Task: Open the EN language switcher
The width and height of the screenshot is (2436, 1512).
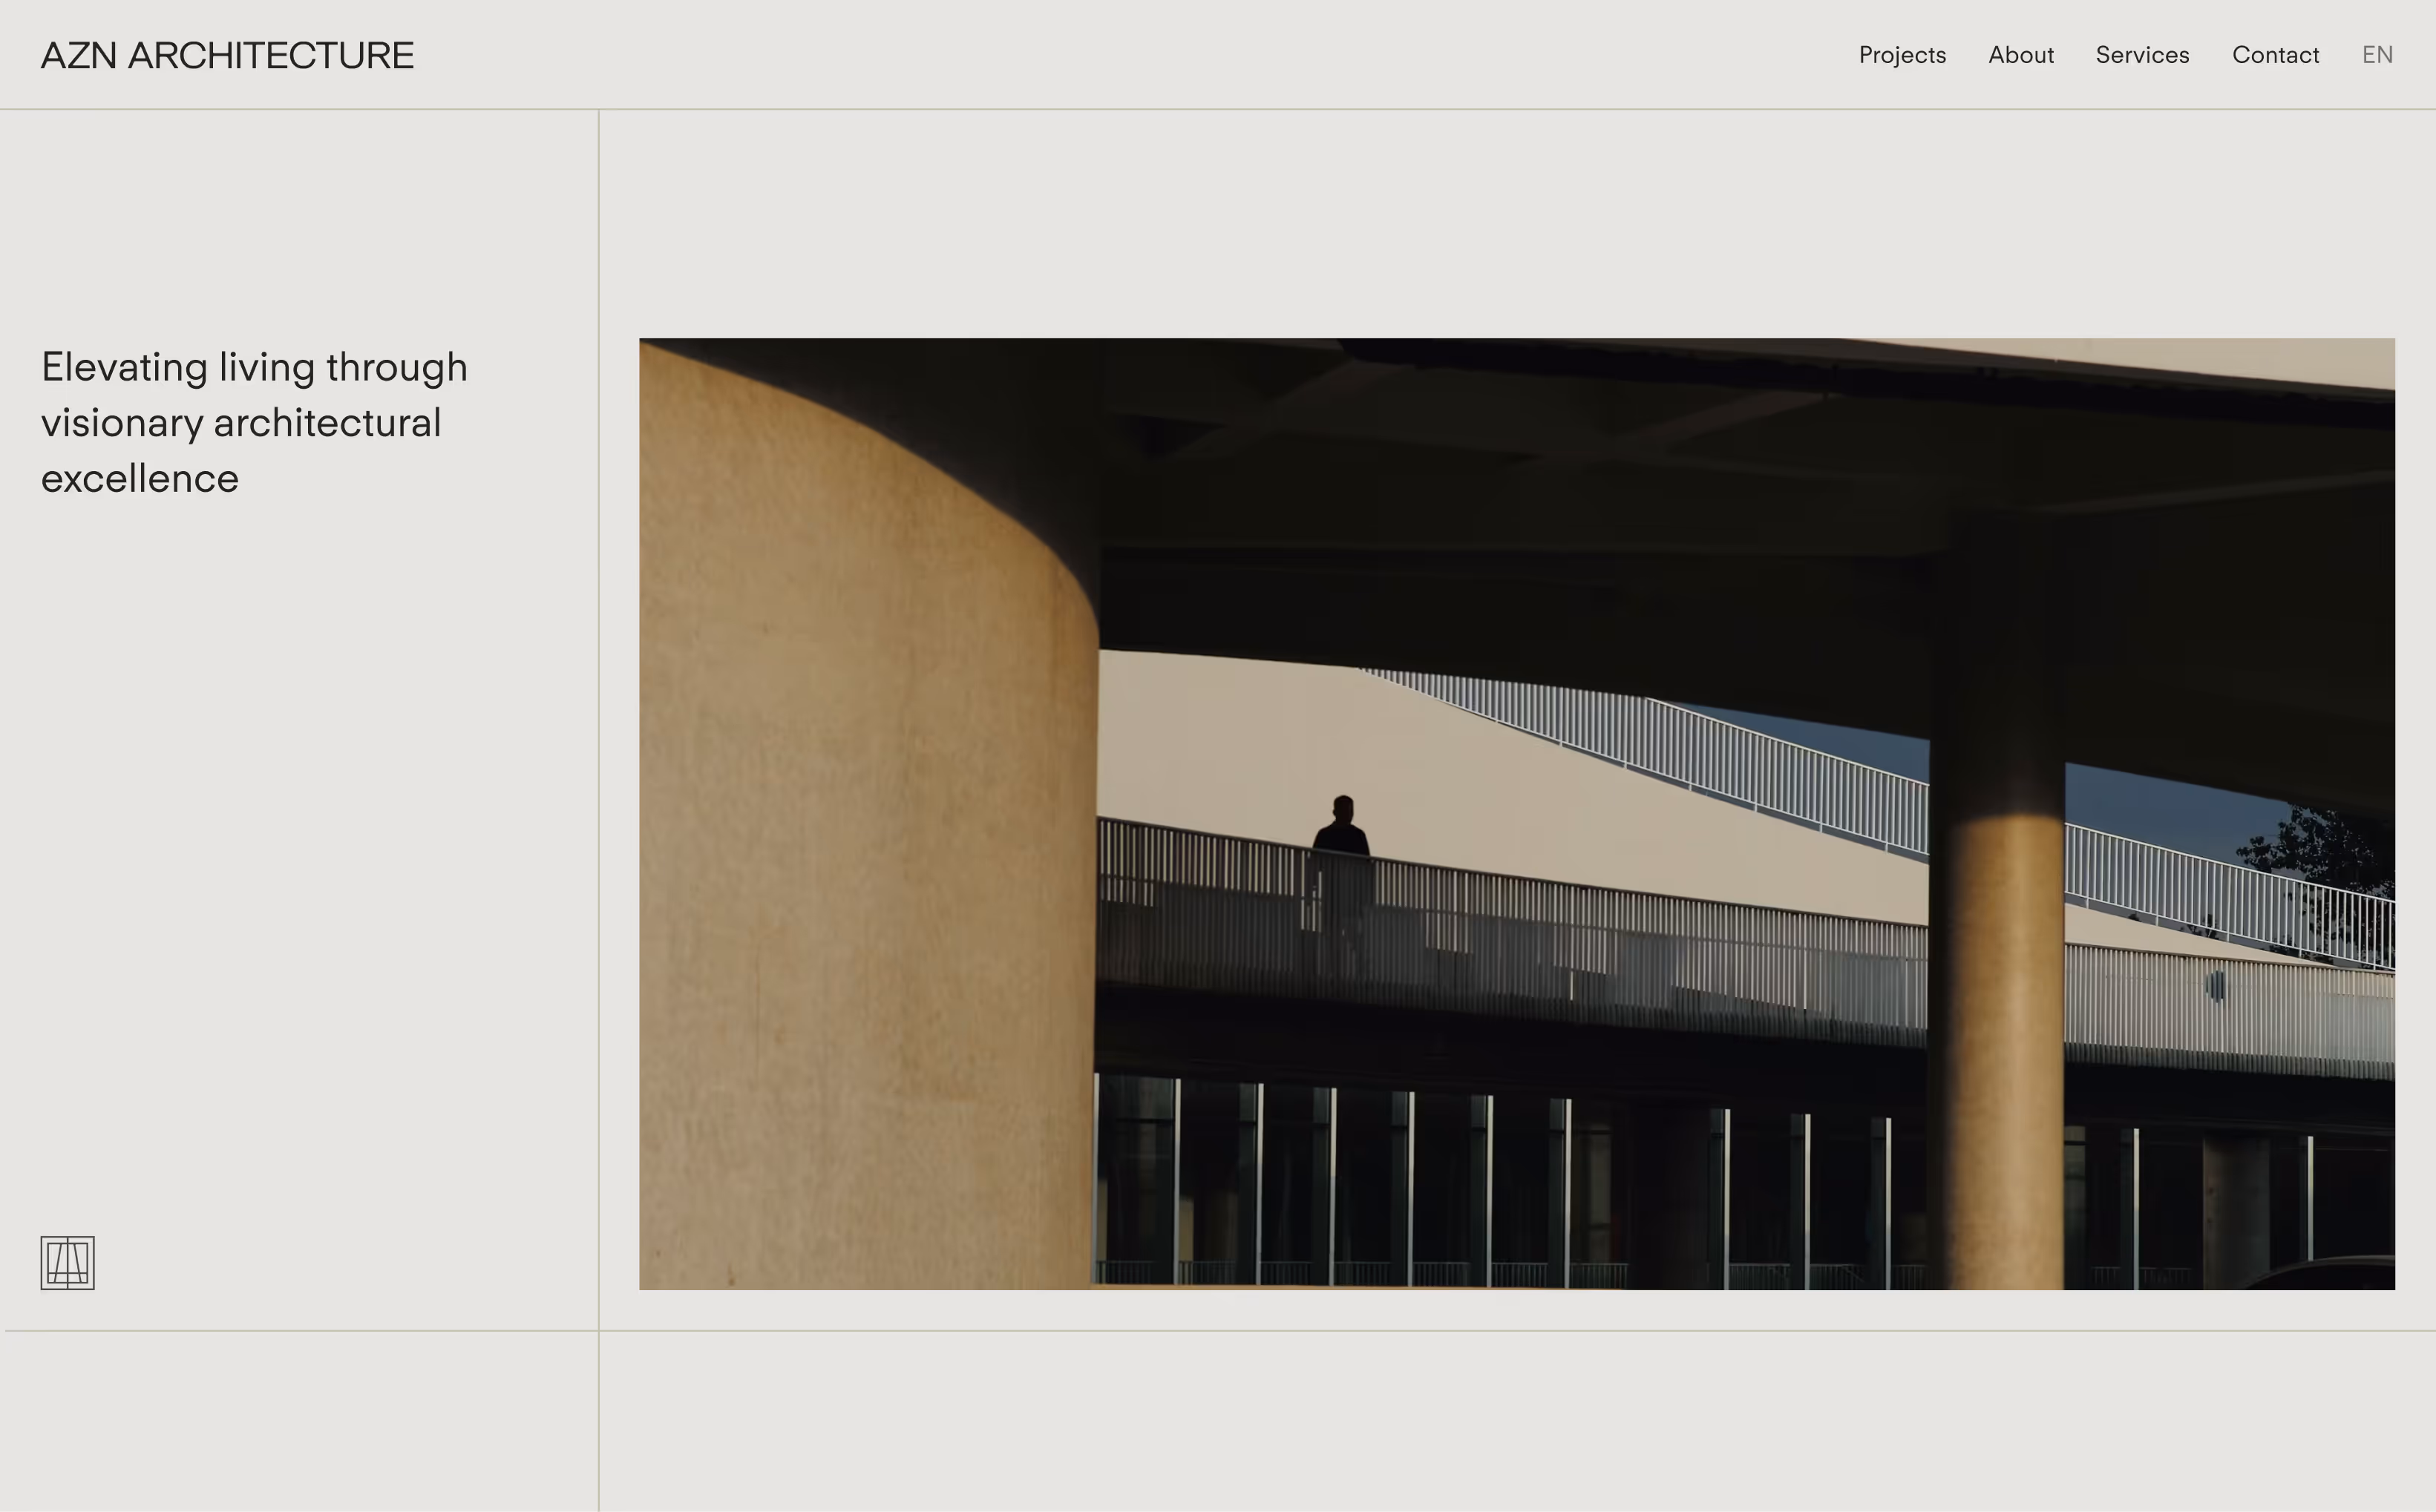Action: (2377, 55)
